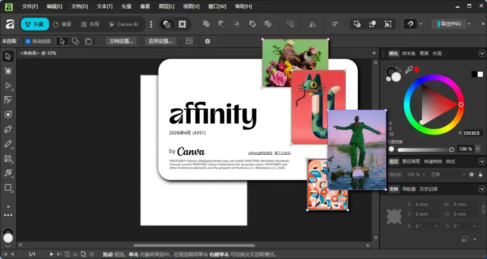The height and width of the screenshot is (259, 487).
Task: Open the 导出PNG dropdown arrow
Action: tap(469, 24)
